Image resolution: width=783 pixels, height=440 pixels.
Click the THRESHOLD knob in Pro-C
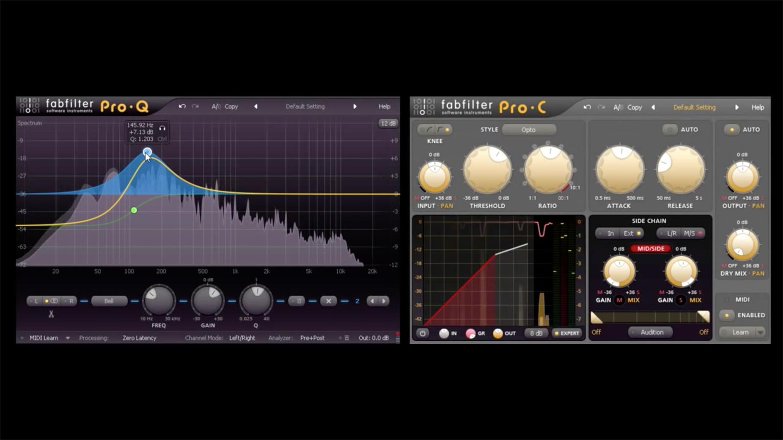coord(487,170)
